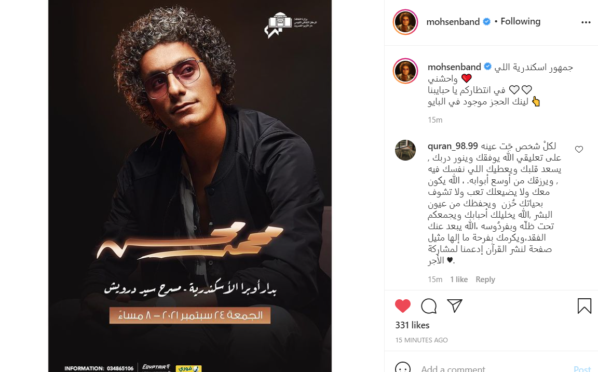This screenshot has height=372, width=598.
Task: Click quran_98.99 username link
Action: click(x=453, y=146)
